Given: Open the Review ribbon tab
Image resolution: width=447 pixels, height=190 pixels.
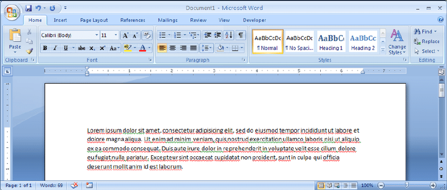Looking at the screenshot, I should (198, 20).
